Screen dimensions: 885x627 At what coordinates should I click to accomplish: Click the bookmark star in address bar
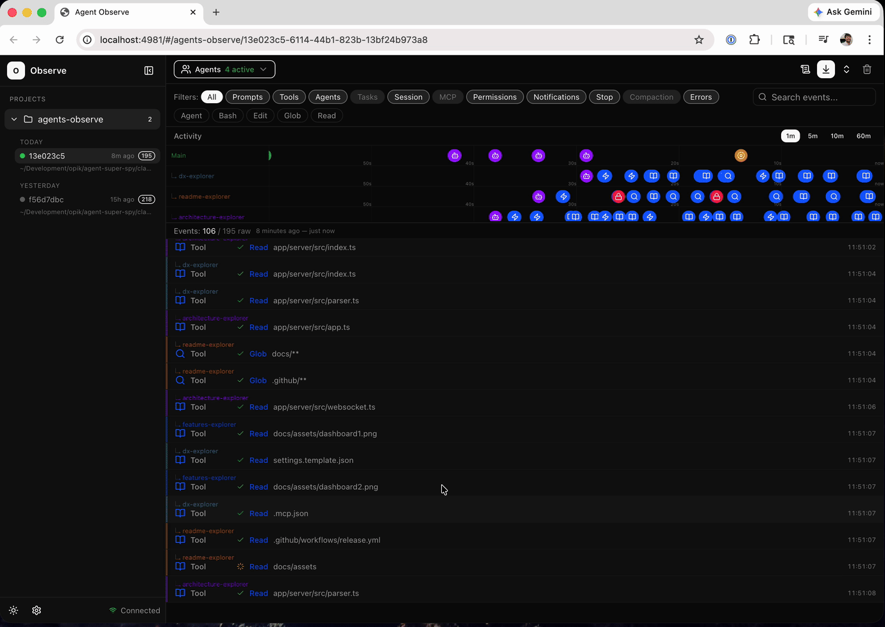point(699,40)
